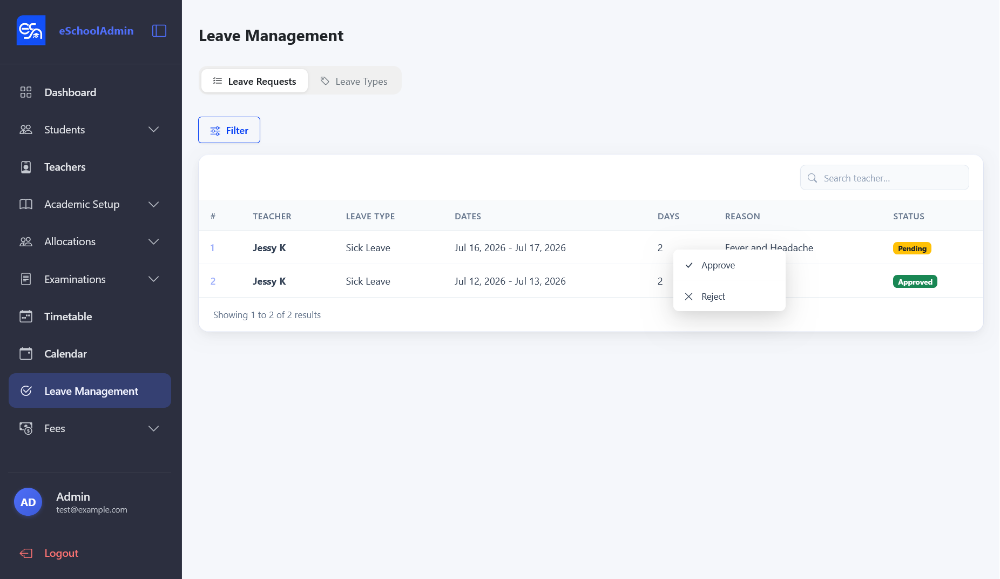Expand the Examinations chevron
The width and height of the screenshot is (1000, 579).
pos(154,279)
